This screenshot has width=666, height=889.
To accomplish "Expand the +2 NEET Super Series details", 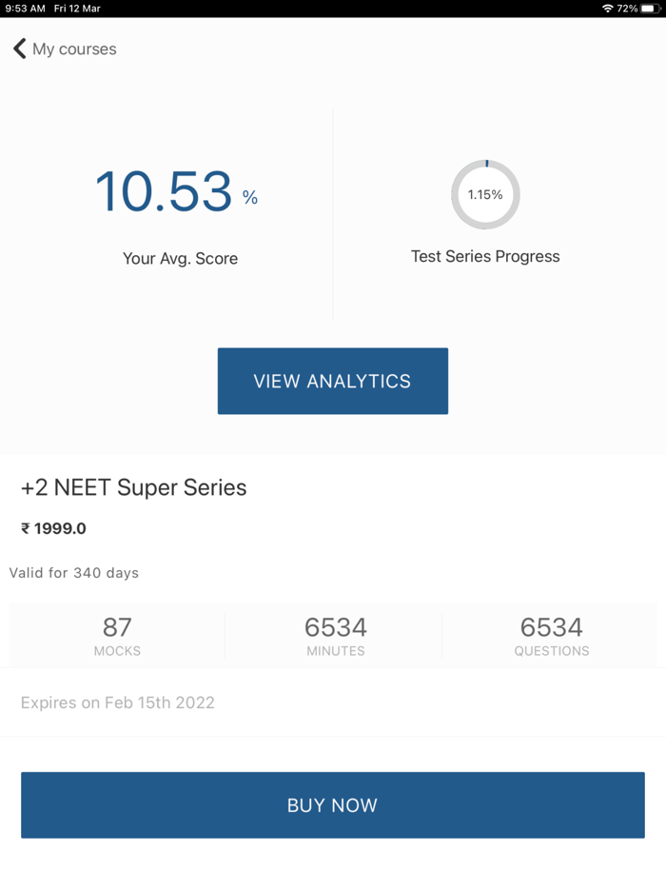I will click(x=133, y=487).
